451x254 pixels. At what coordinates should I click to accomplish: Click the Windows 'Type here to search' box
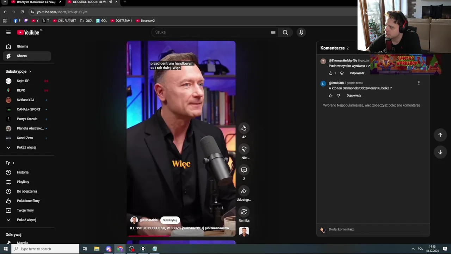[x=45, y=249]
